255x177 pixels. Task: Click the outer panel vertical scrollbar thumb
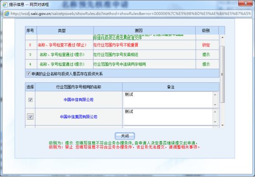(x=222, y=74)
